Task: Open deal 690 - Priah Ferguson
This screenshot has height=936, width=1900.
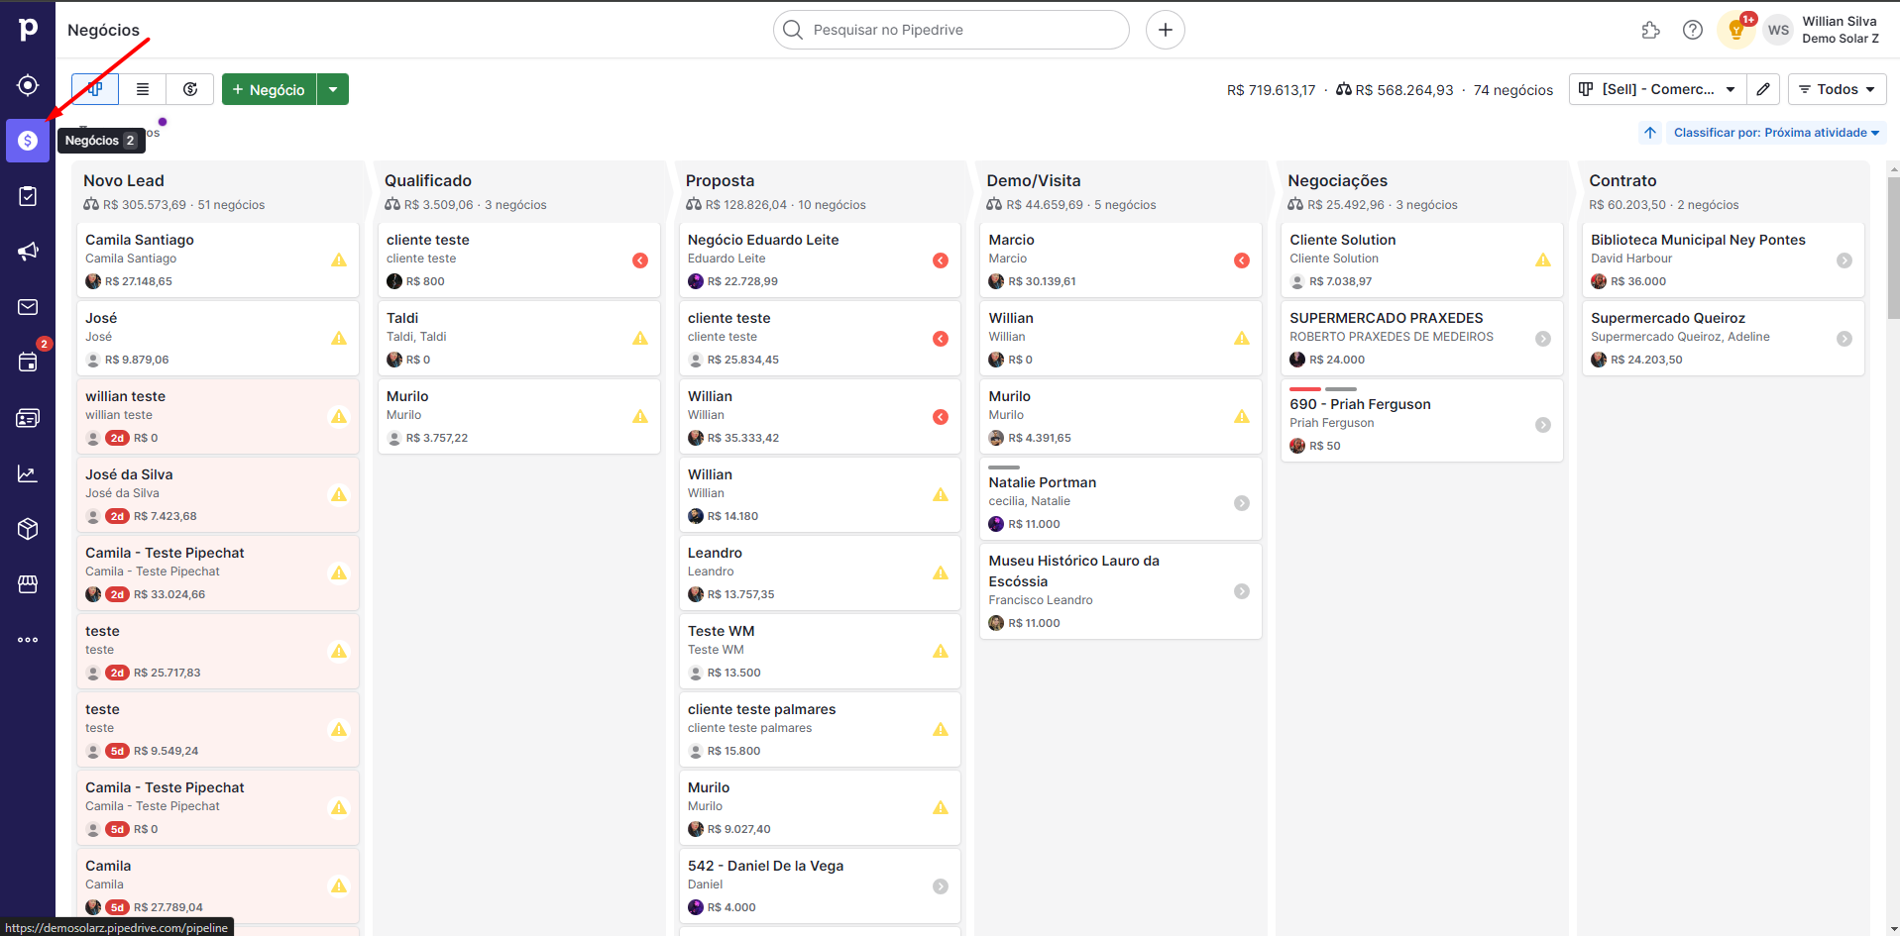Action: point(1422,421)
